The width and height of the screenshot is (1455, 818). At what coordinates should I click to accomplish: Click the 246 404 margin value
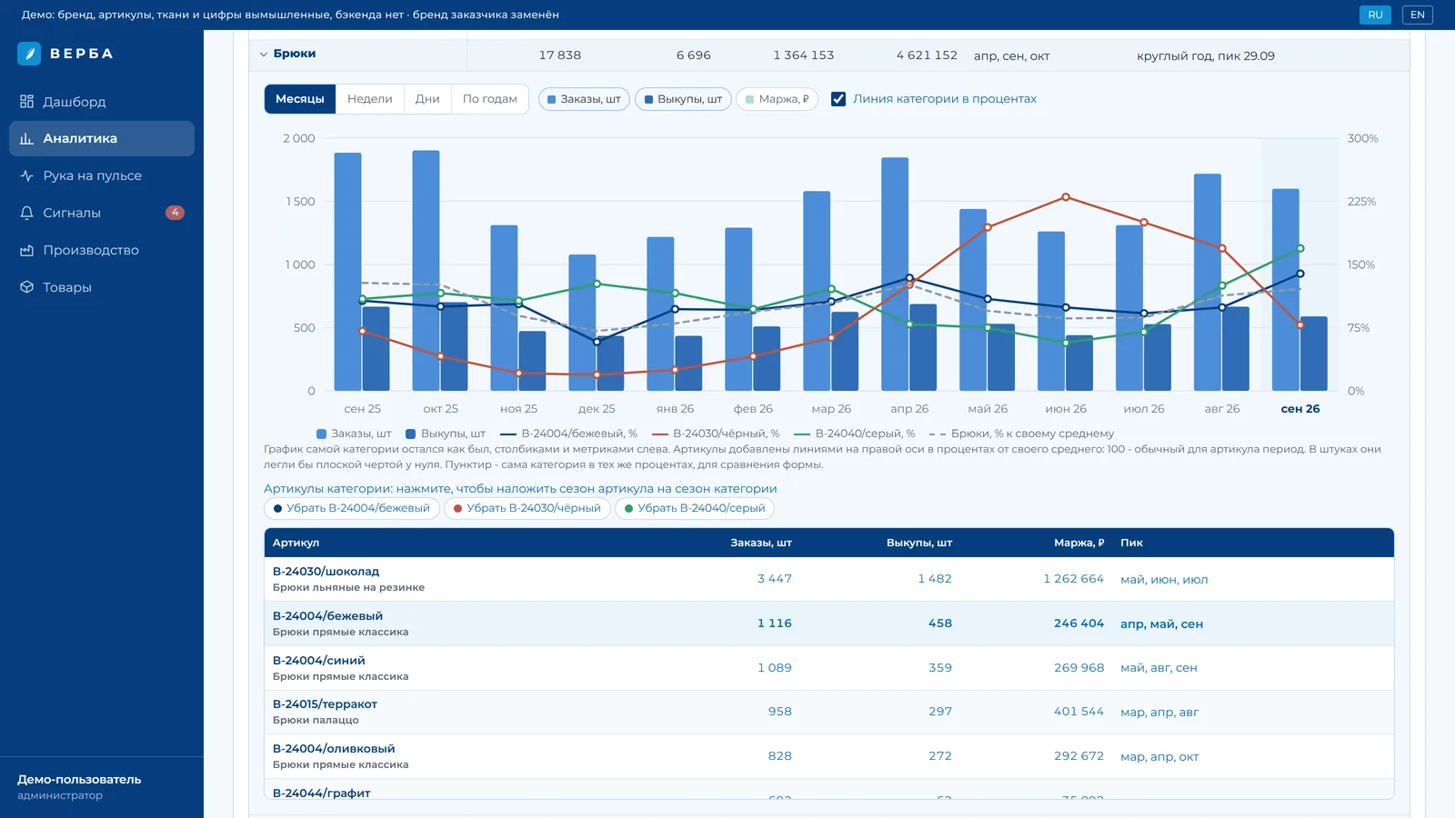tap(1079, 623)
